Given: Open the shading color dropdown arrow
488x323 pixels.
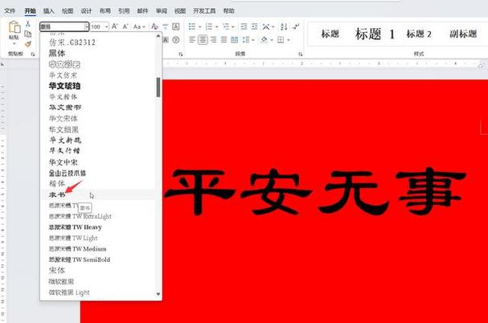Looking at the screenshot, I should click(x=272, y=40).
